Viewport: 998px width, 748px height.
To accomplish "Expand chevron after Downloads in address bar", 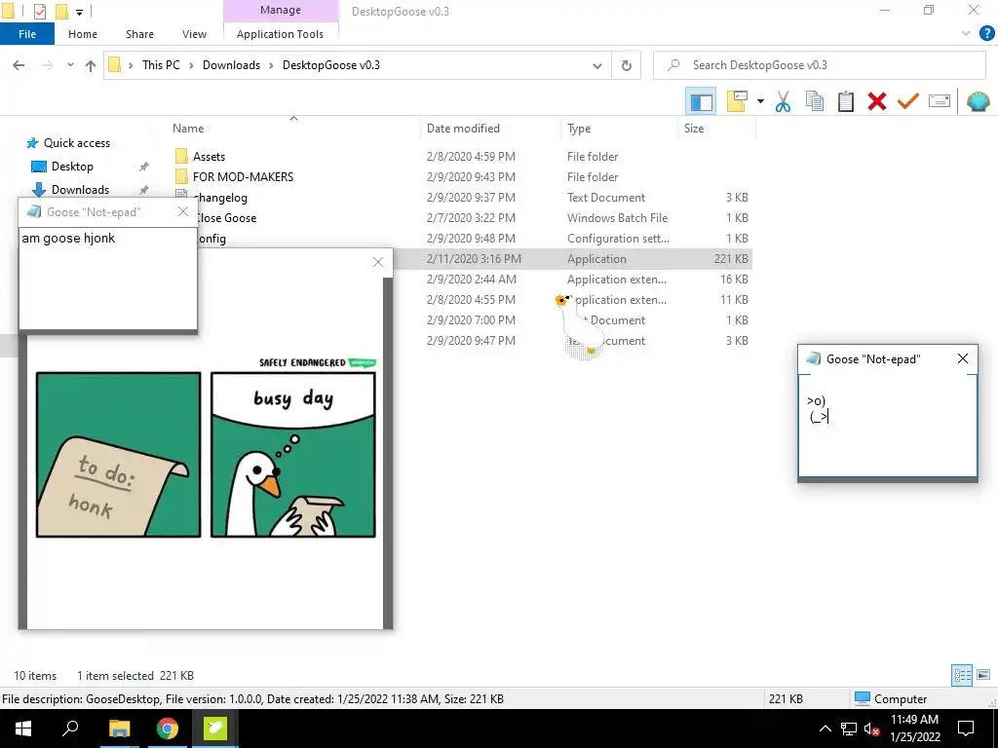I will (x=271, y=65).
